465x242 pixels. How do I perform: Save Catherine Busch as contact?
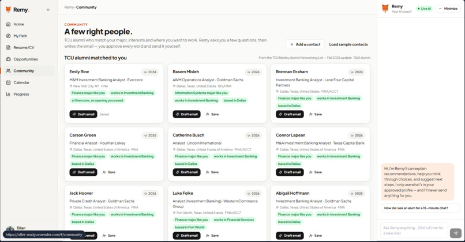pyautogui.click(x=212, y=172)
